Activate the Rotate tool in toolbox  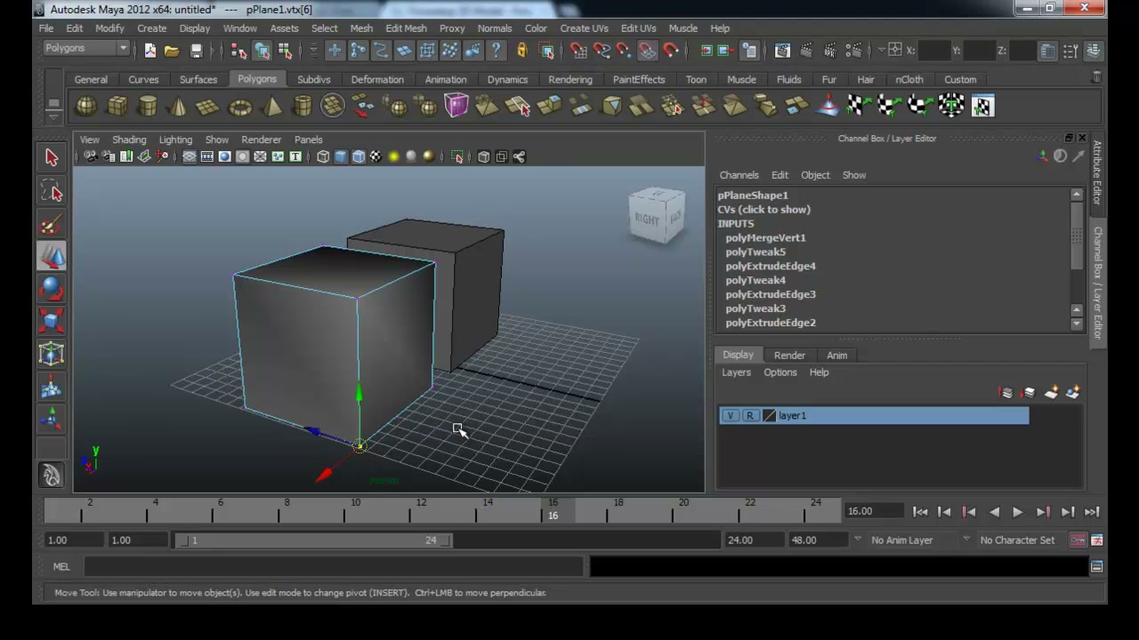click(x=51, y=290)
